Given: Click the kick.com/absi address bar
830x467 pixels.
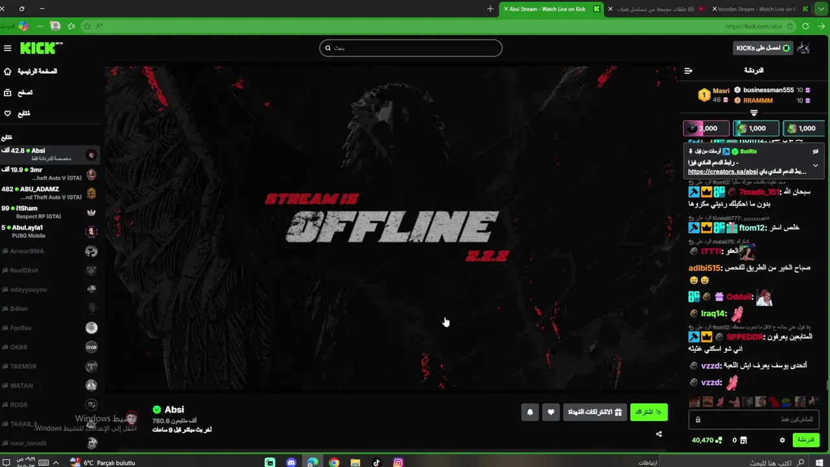Looking at the screenshot, I should [753, 26].
